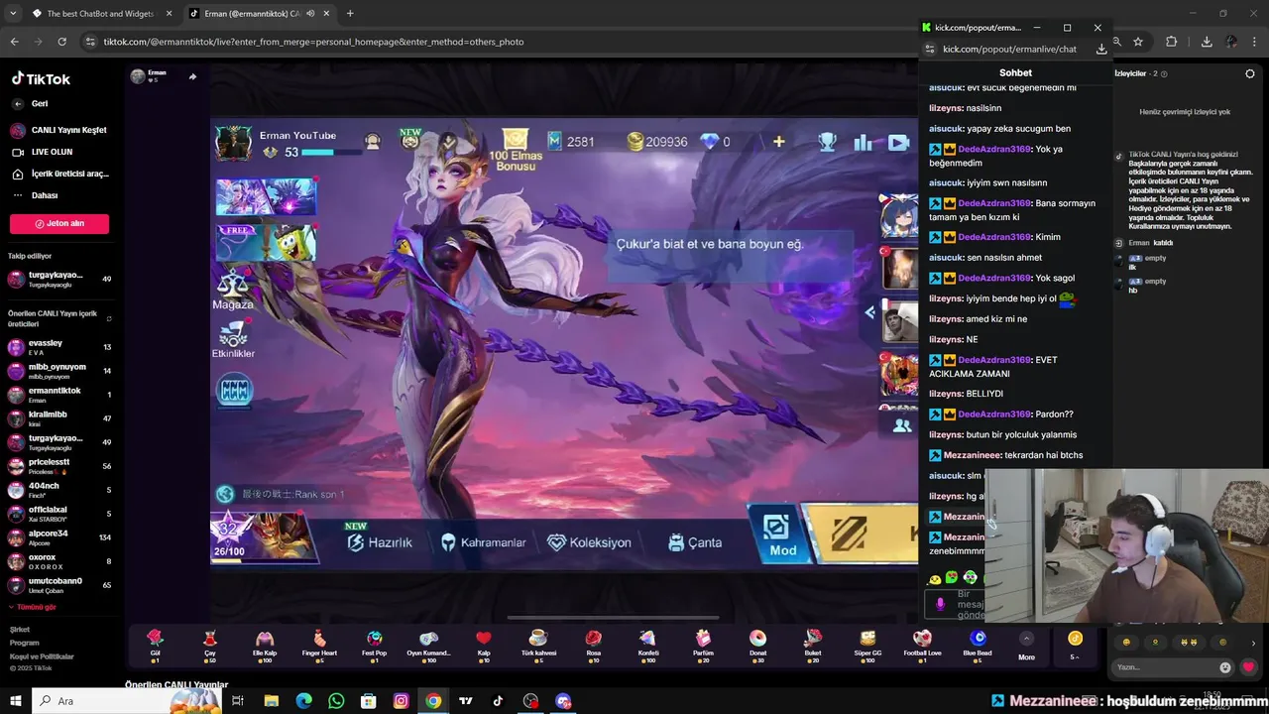Expand the coin balance arrow by gifts
The width and height of the screenshot is (1269, 714).
[1075, 656]
